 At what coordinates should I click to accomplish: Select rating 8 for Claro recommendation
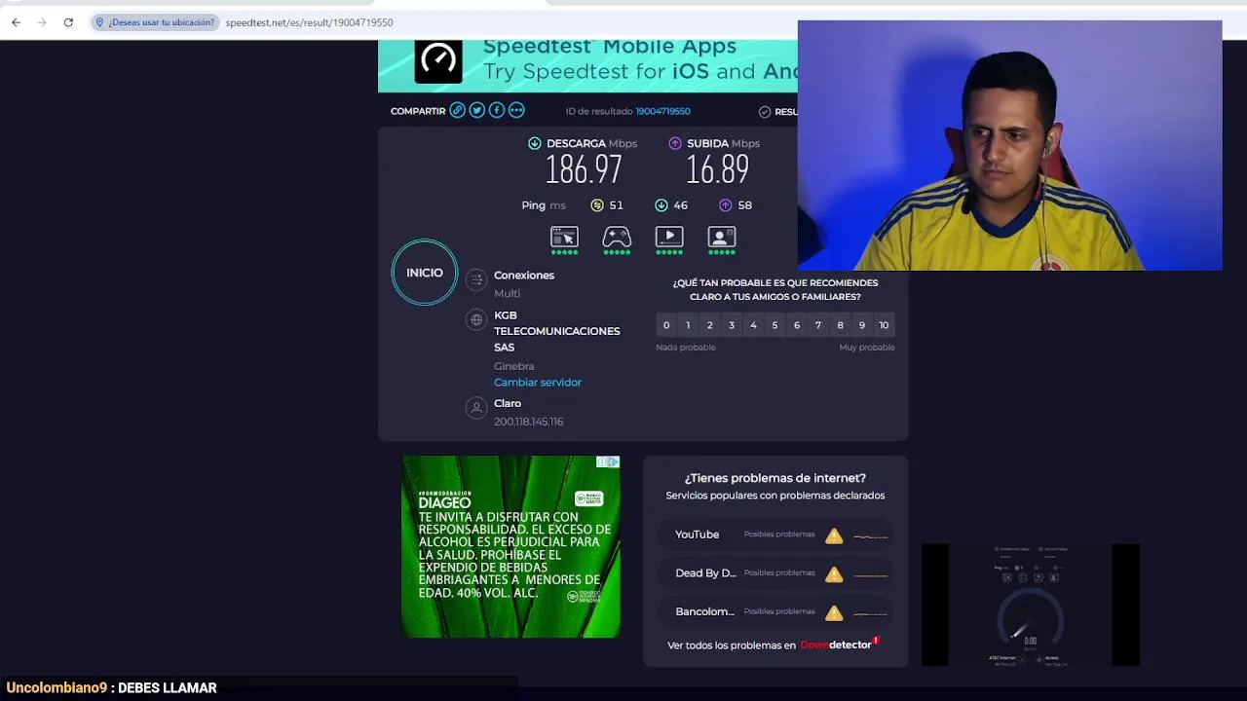(840, 325)
